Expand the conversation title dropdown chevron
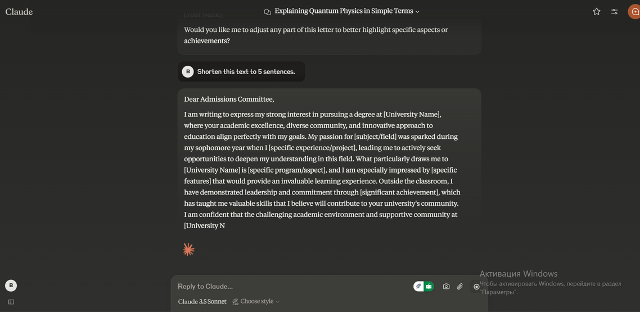Viewport: 640px width, 312px height. (417, 11)
